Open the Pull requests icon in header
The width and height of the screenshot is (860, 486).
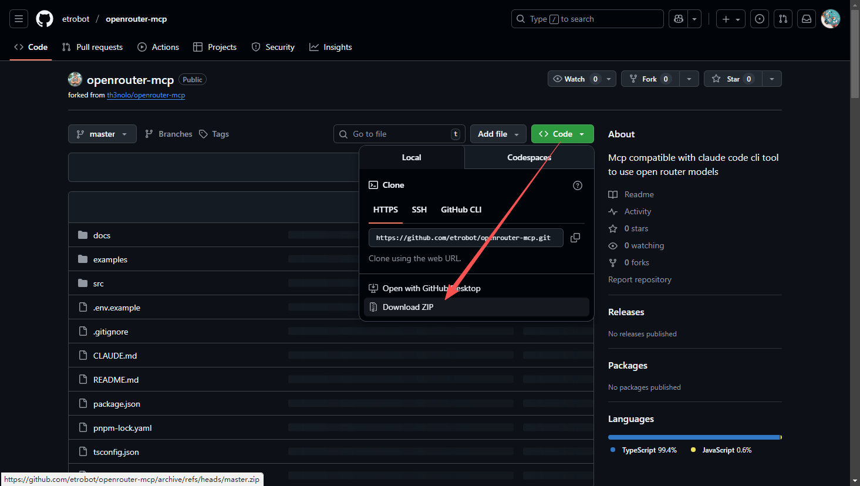(x=783, y=19)
